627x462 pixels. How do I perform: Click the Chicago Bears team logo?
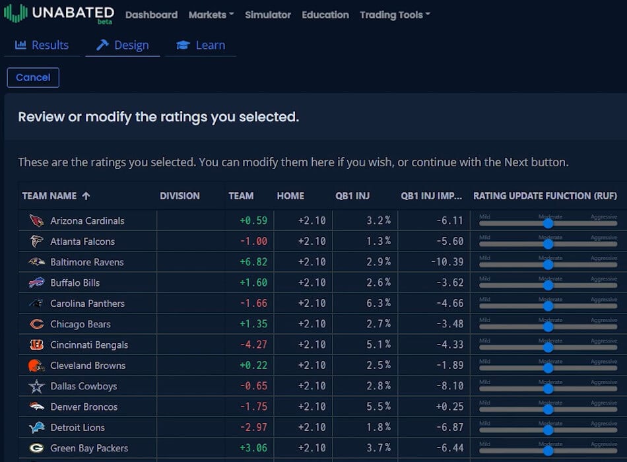(36, 324)
